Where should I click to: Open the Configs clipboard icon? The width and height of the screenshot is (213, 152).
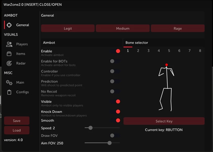[9, 92]
